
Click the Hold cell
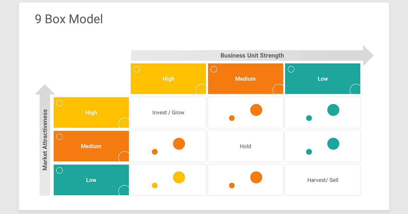[245, 146]
